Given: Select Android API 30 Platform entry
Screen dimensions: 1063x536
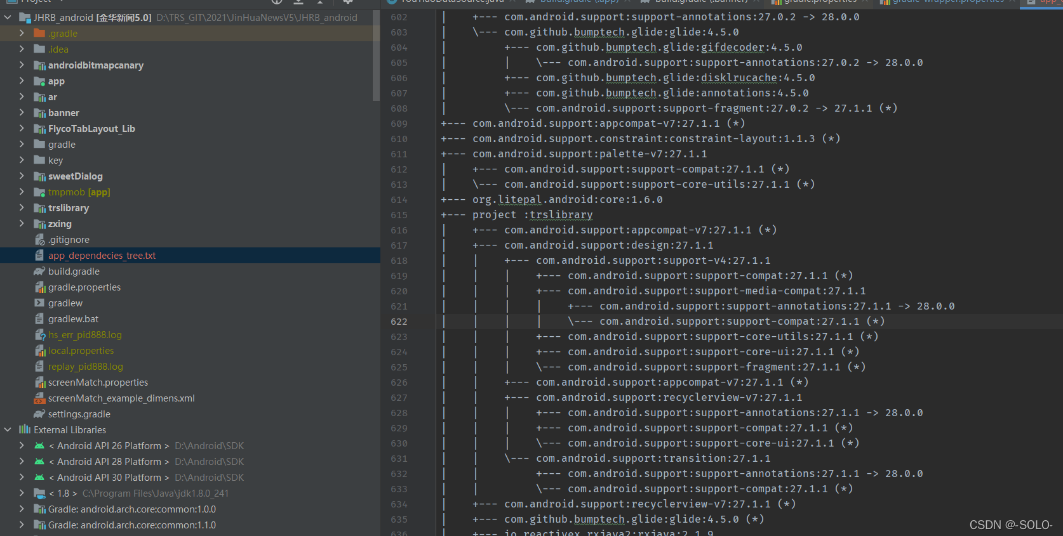Looking at the screenshot, I should tap(190, 477).
